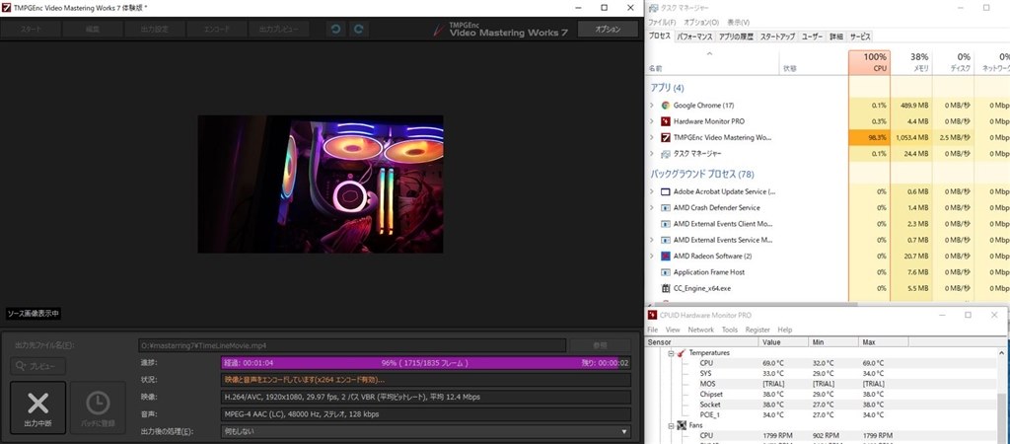
Task: Click 出力プレビュー stage button in TMPGEnc
Action: (278, 29)
